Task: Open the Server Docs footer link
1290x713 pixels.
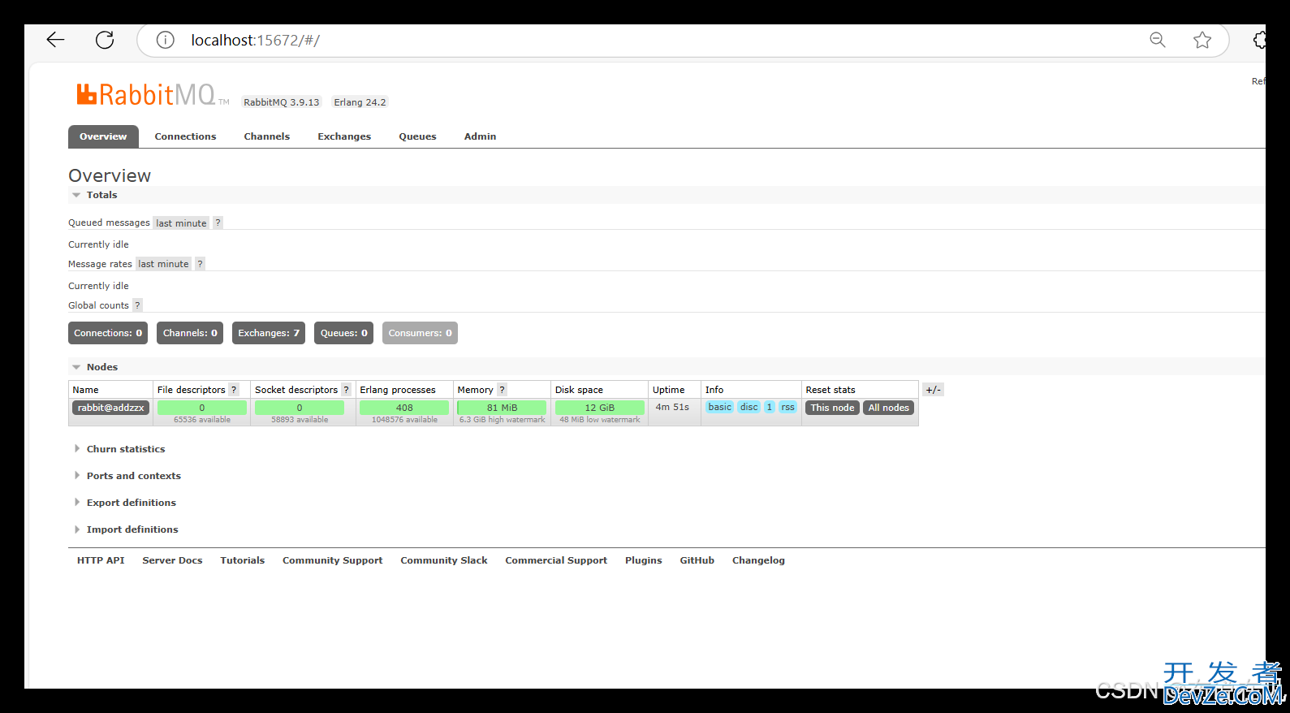Action: tap(172, 560)
